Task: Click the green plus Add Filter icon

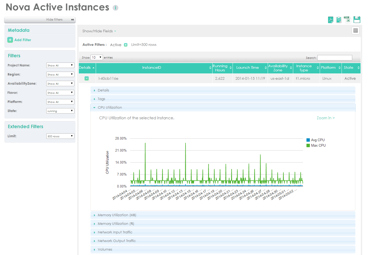Action: tap(10, 40)
